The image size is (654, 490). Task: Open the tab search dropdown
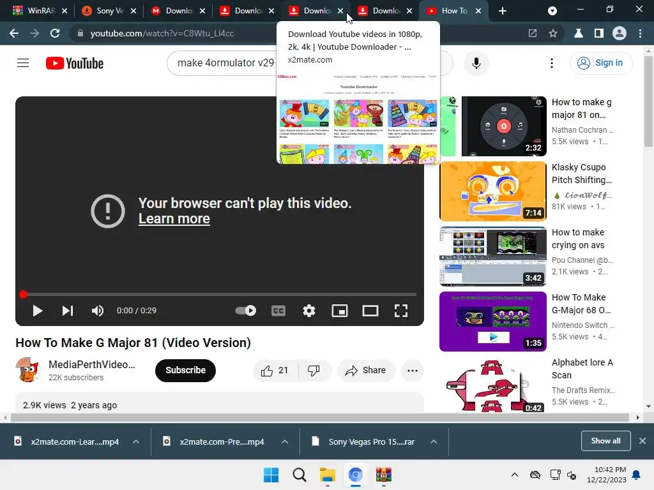552,11
